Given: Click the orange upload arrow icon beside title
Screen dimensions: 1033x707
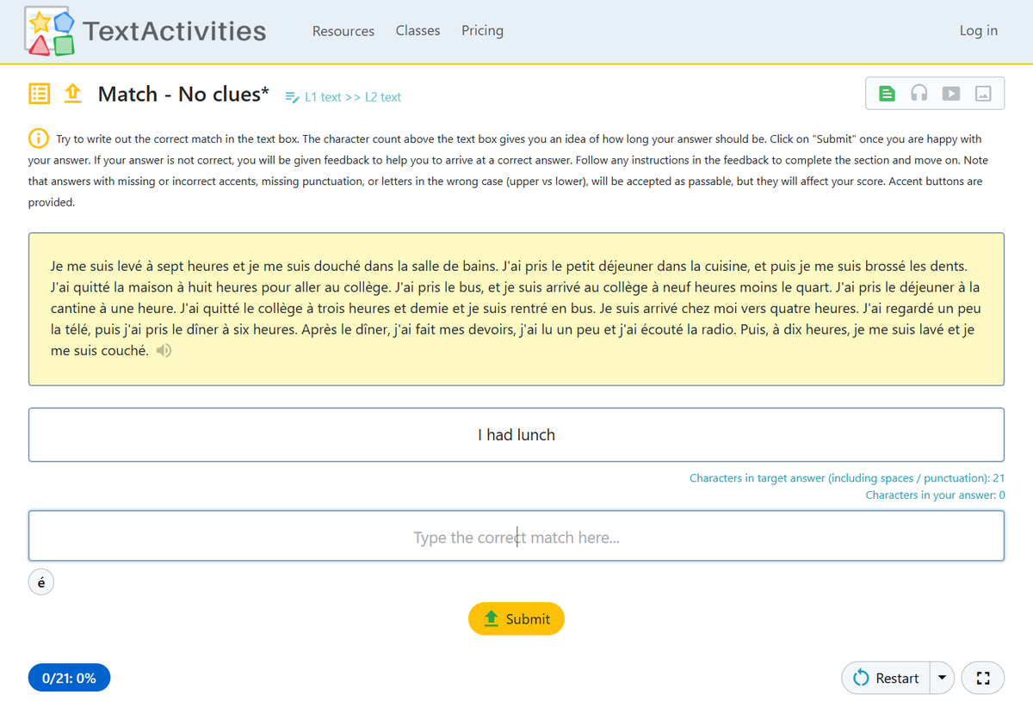Looking at the screenshot, I should [x=73, y=94].
